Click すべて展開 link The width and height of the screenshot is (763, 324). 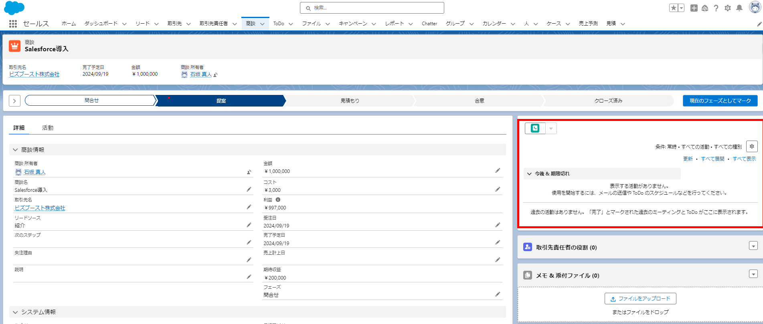[712, 159]
